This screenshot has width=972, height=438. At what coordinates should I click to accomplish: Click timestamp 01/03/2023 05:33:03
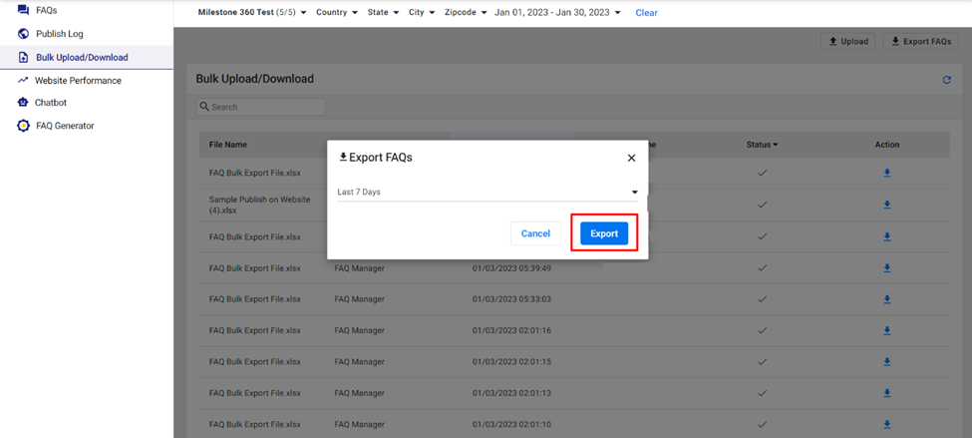pyautogui.click(x=511, y=299)
